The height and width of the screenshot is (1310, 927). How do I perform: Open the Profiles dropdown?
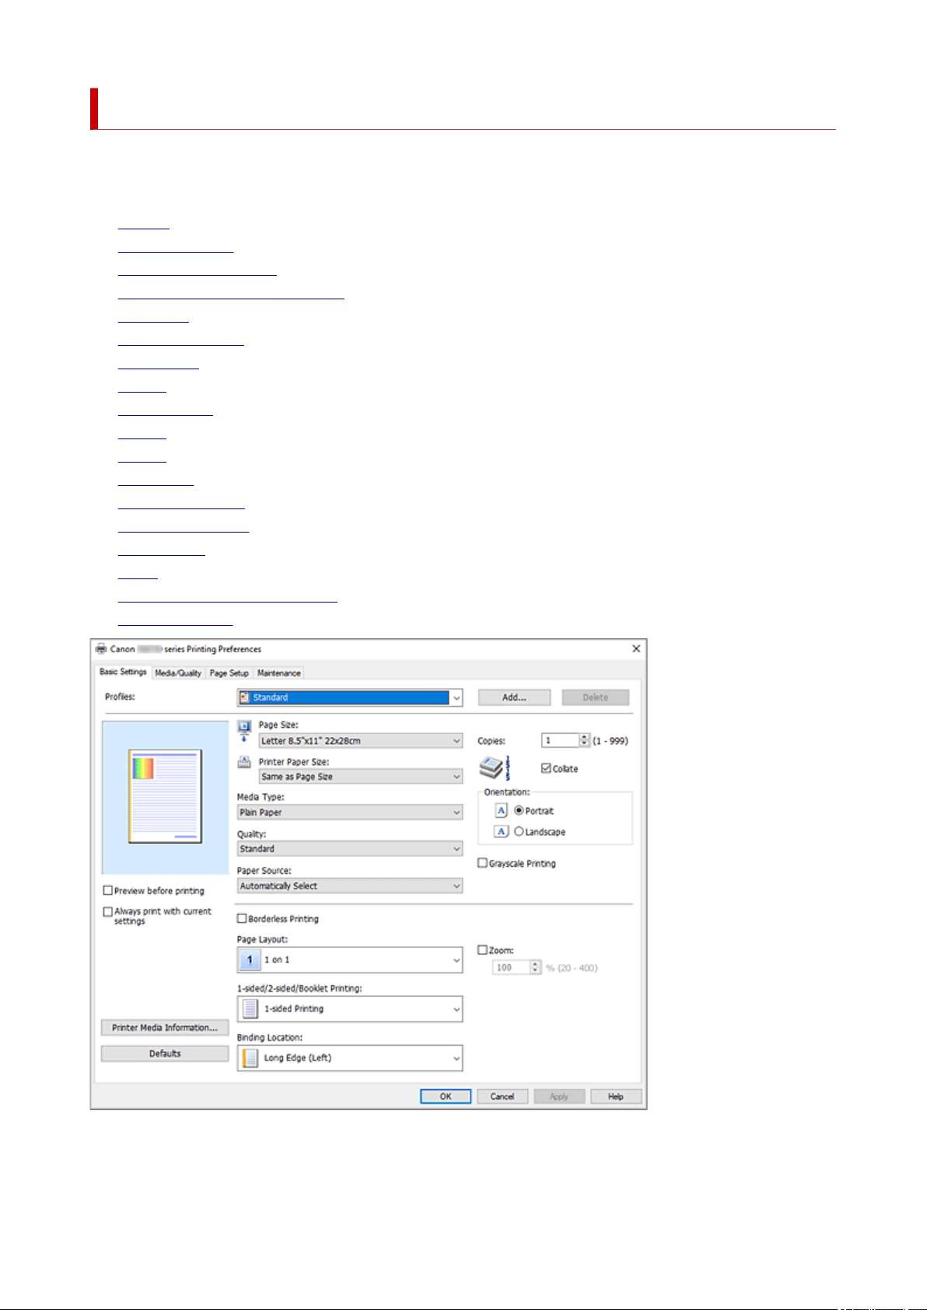tap(350, 697)
